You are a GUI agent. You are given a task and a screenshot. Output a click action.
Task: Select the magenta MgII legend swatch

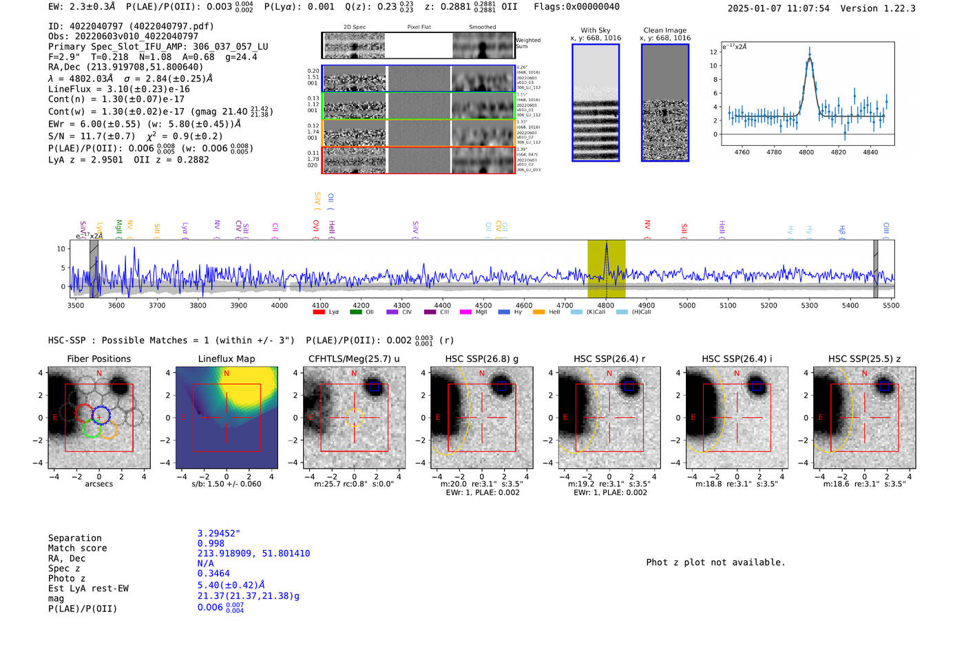point(466,312)
